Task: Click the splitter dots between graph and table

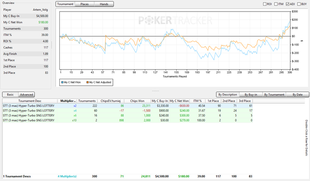Action: pos(156,90)
